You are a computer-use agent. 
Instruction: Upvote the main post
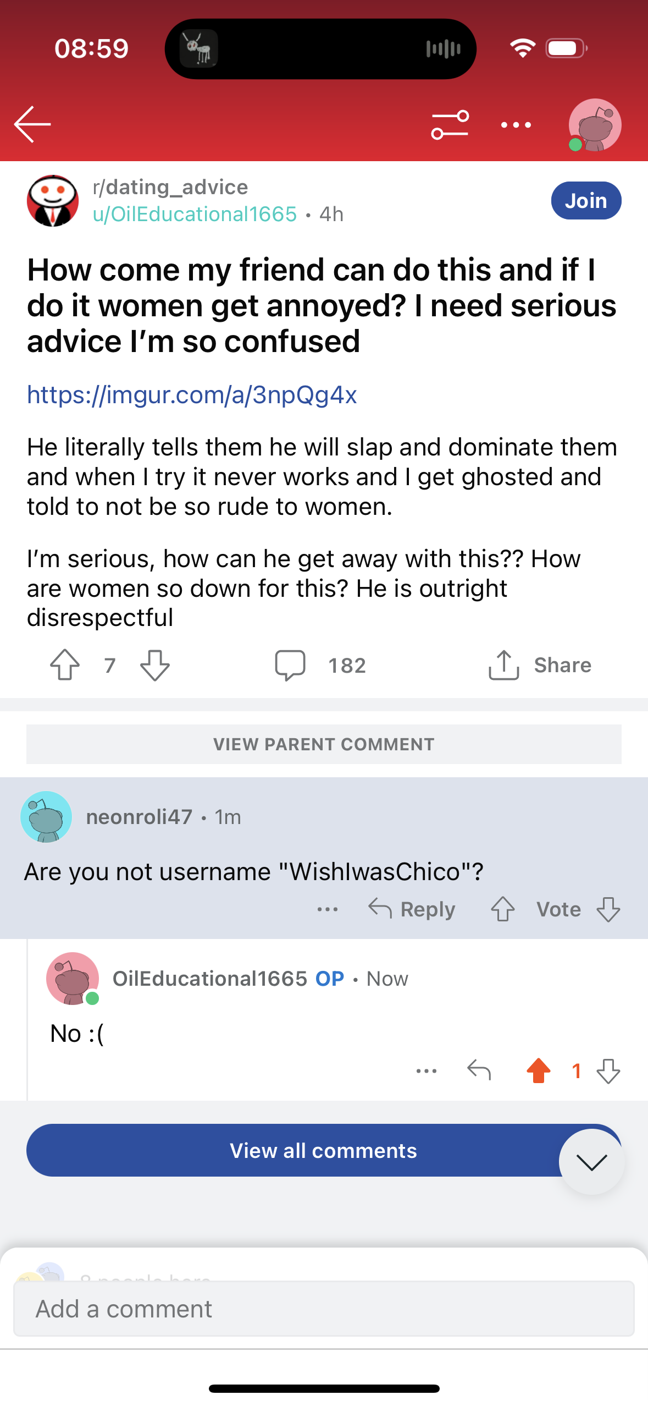point(65,665)
